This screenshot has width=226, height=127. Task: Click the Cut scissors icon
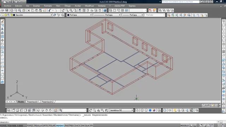29,10
